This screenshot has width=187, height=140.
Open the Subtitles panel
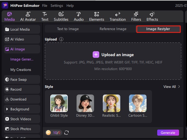[x=61, y=16]
